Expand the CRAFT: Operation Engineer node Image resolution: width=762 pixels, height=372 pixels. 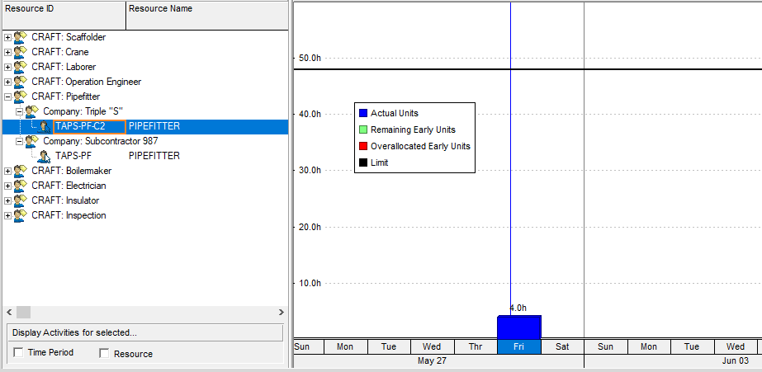click(8, 82)
